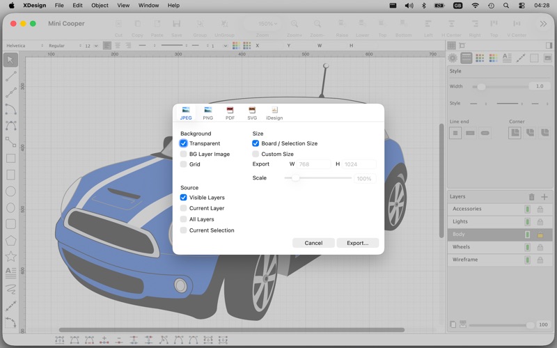Select the arc drawing tool
This screenshot has height=348, width=557.
(x=10, y=109)
